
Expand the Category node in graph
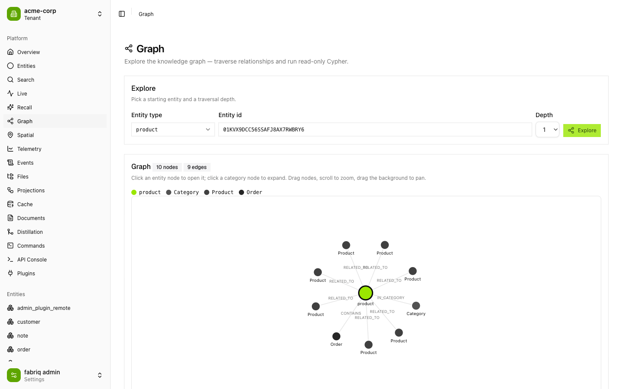click(x=416, y=306)
